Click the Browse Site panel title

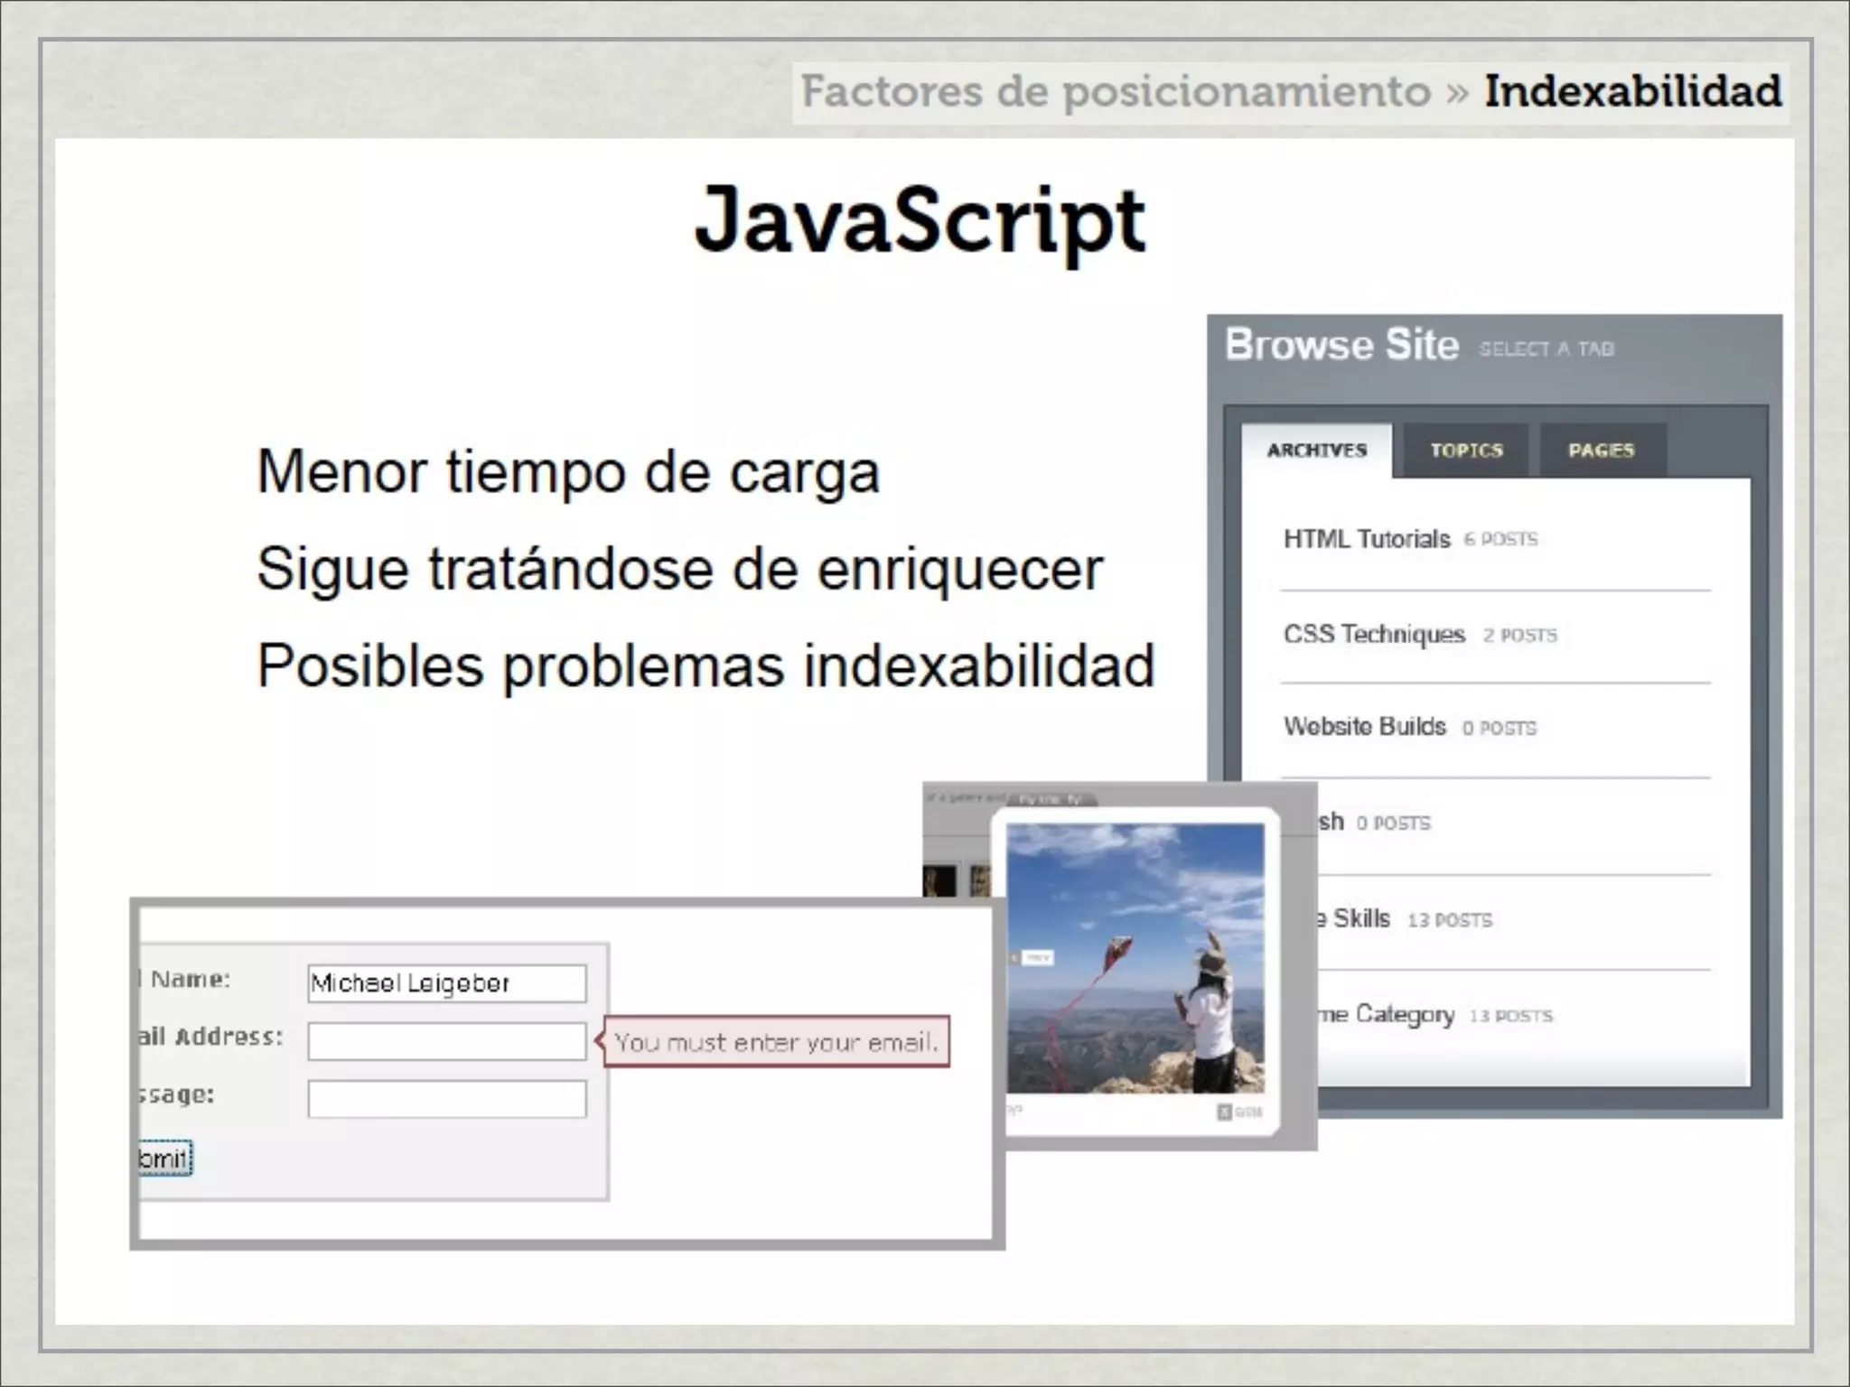(1341, 345)
